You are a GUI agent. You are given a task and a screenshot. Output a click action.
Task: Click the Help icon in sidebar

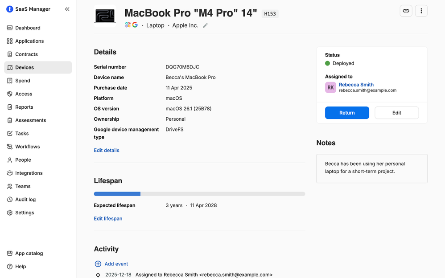(10, 266)
